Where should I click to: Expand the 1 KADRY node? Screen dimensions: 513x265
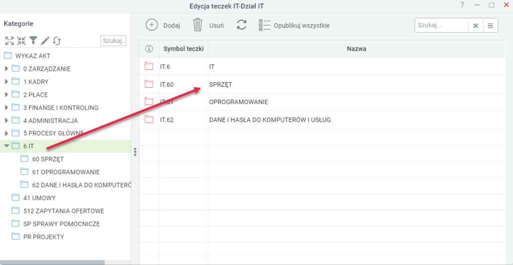tap(6, 82)
